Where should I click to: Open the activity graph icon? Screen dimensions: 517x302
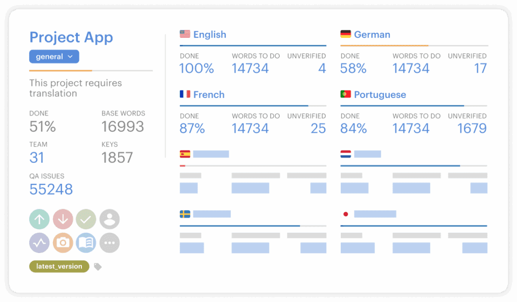coord(39,243)
